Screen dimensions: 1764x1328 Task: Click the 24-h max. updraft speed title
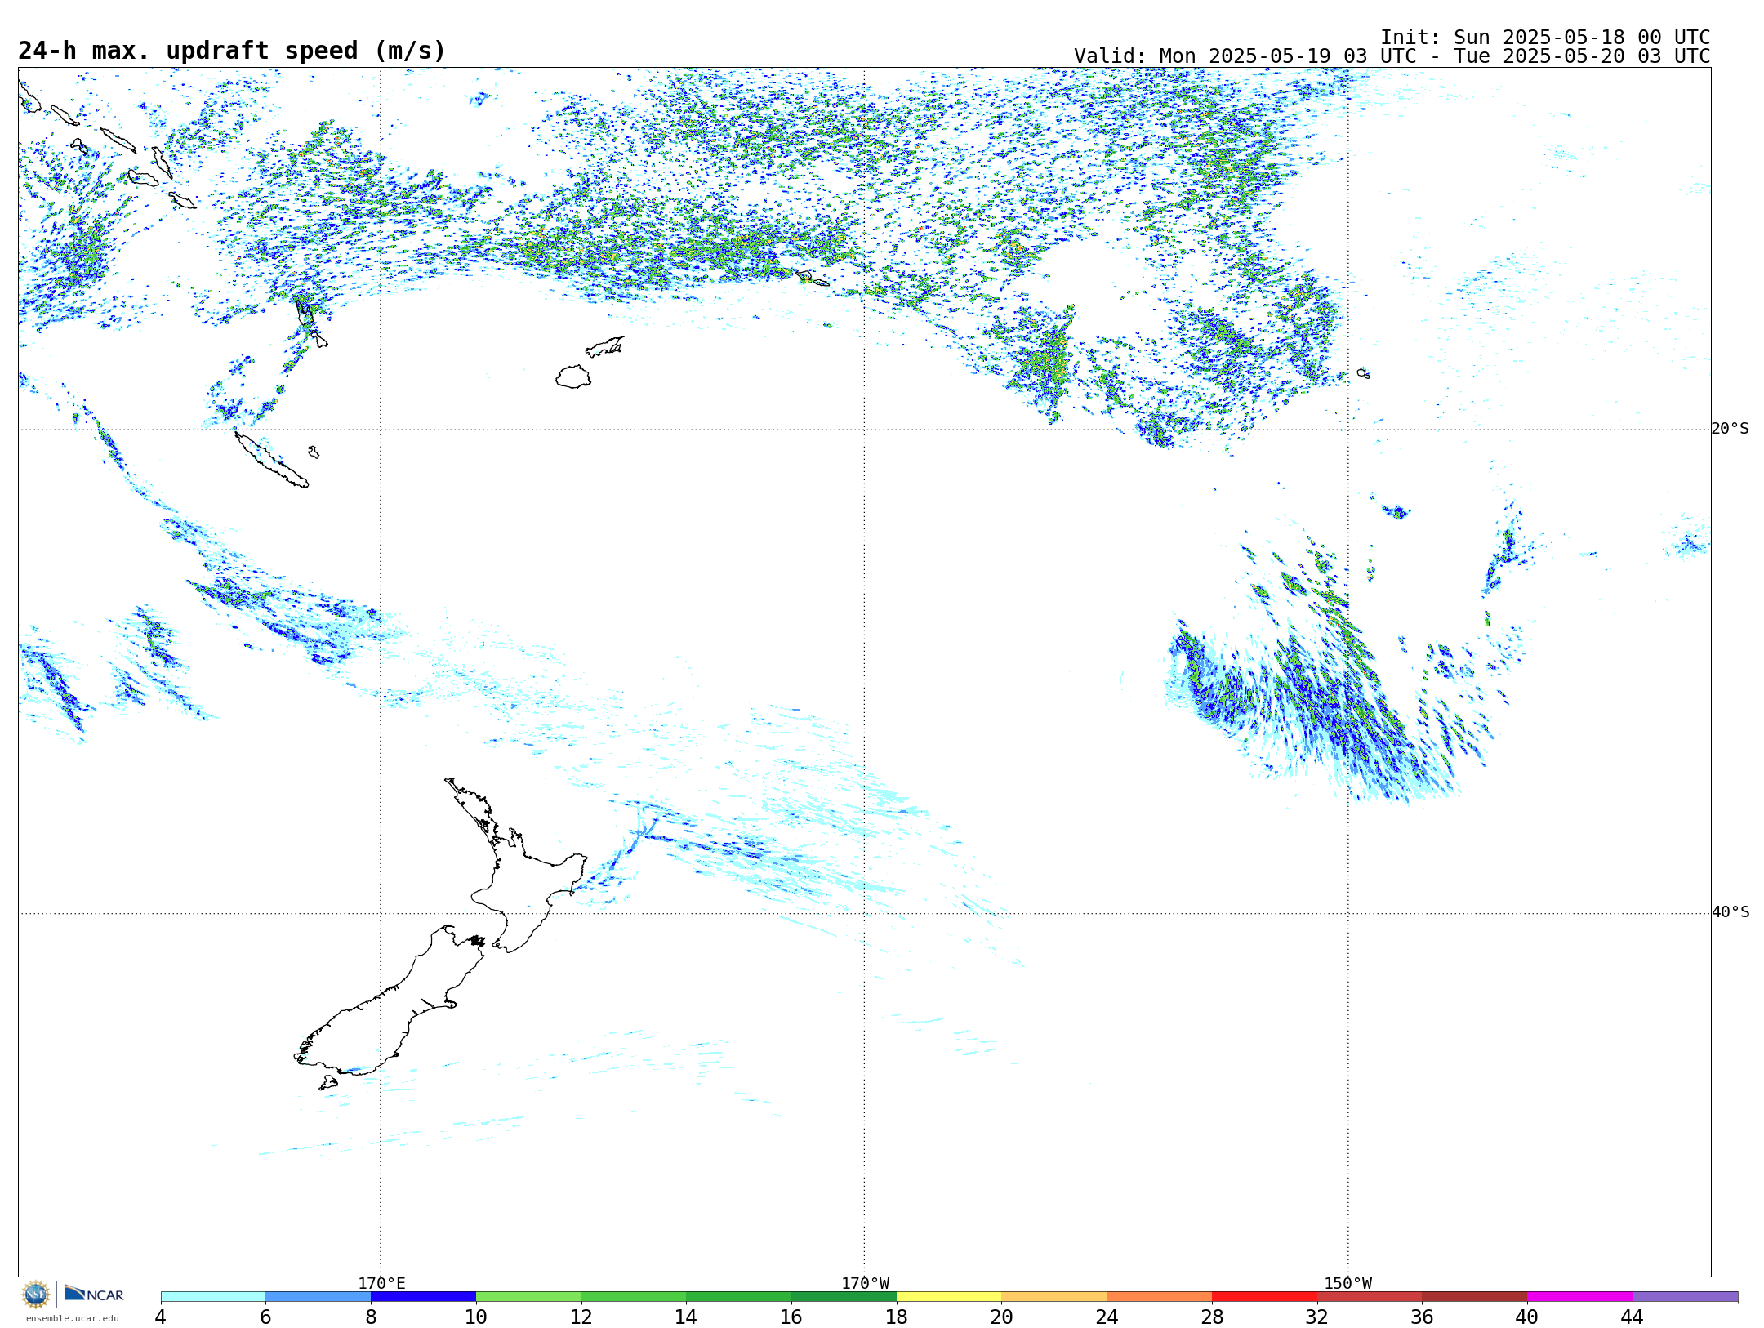click(x=232, y=51)
